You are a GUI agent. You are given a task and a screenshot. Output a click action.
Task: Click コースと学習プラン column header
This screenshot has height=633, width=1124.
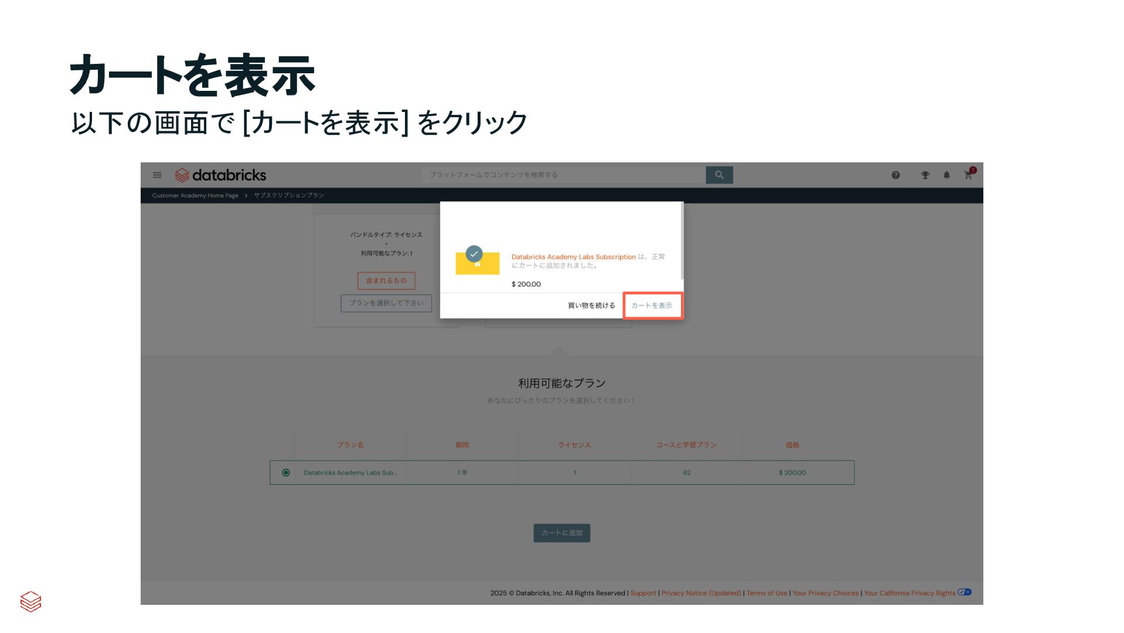pyautogui.click(x=686, y=445)
